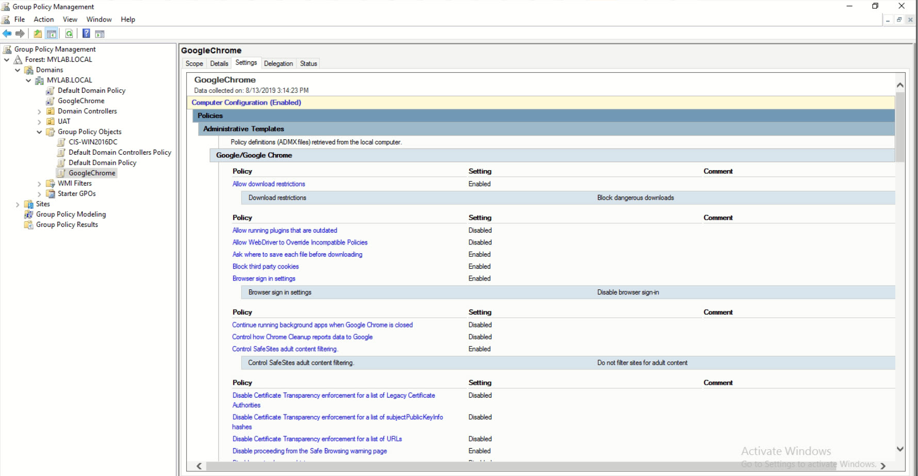Open the File menu
The image size is (918, 476).
point(20,19)
